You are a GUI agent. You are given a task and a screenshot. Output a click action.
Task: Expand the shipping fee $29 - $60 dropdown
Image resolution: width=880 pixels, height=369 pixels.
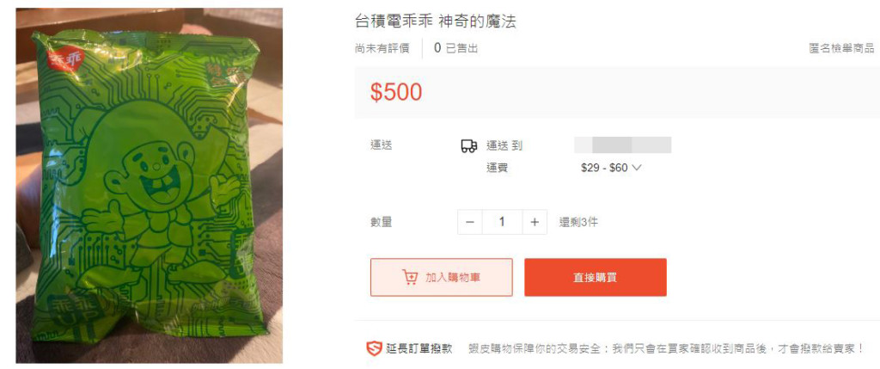coord(611,168)
